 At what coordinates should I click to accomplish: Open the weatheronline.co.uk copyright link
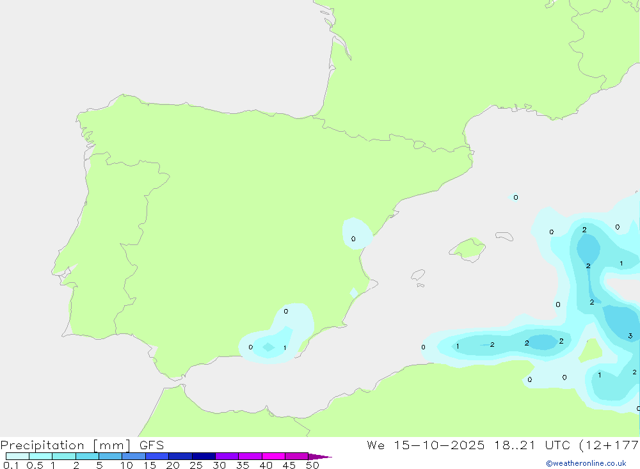point(586,463)
